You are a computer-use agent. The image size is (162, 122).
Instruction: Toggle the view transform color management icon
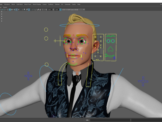[x=60, y=9]
